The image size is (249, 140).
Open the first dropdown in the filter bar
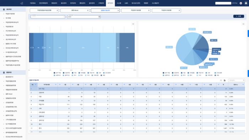(48, 17)
